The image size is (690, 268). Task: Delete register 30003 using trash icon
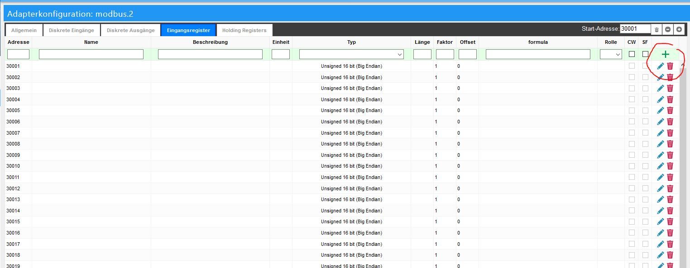(670, 88)
